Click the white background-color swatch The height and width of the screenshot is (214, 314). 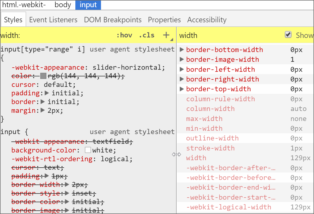click(88, 150)
